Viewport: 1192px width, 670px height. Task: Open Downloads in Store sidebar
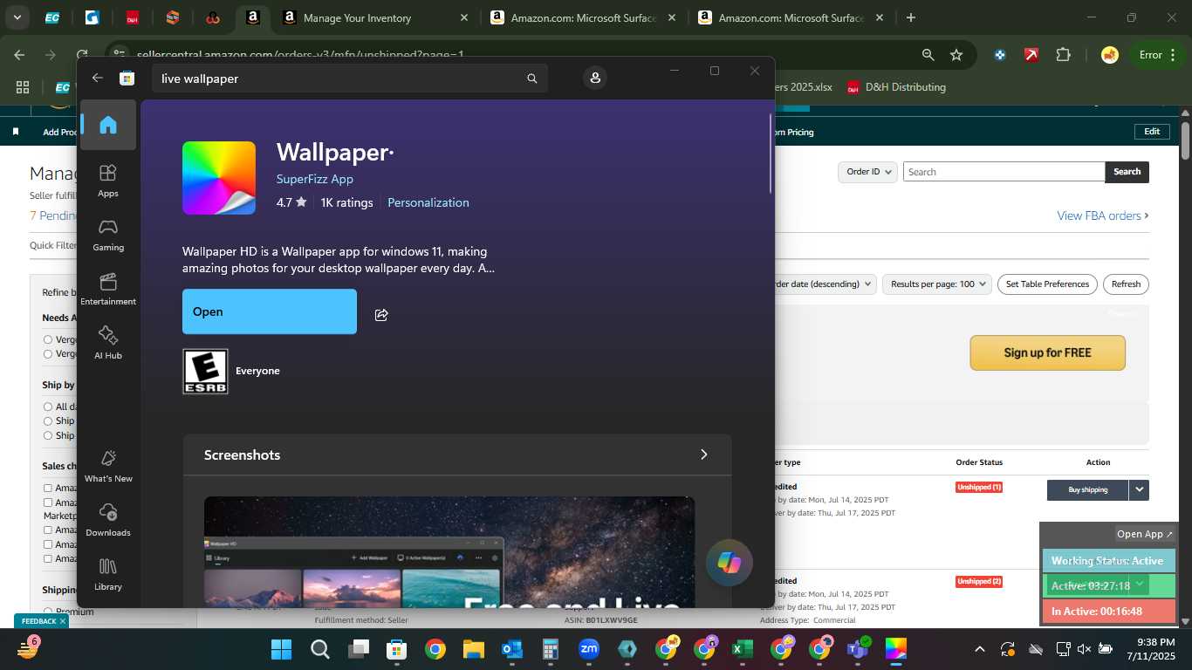[108, 520]
